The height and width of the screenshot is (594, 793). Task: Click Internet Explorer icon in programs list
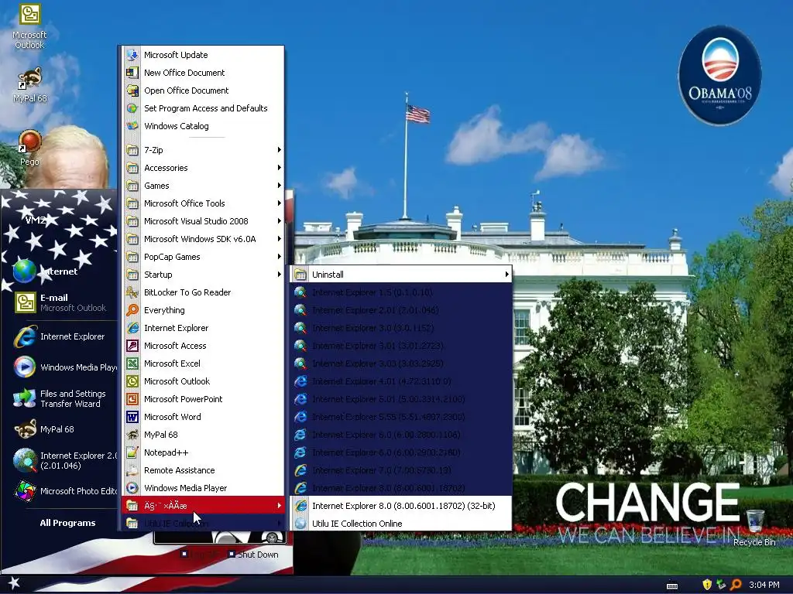132,328
